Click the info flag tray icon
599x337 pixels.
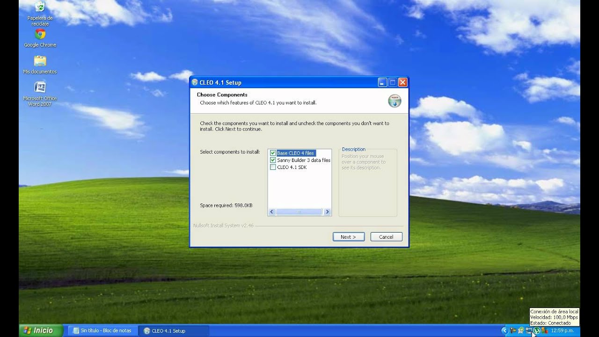point(513,330)
